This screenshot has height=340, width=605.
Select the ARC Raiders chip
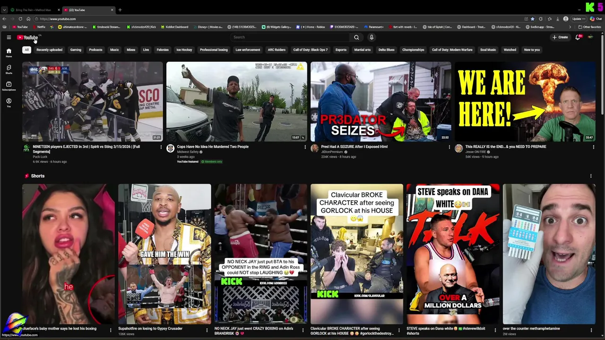pos(277,50)
